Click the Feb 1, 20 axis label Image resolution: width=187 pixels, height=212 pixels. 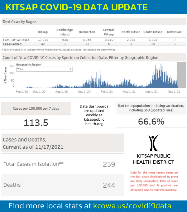[22, 92]
